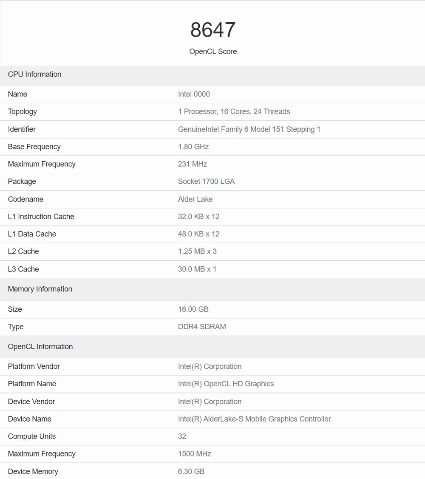Viewport: 425px width, 479px height.
Task: Click the Identifier row label
Action: [22, 129]
